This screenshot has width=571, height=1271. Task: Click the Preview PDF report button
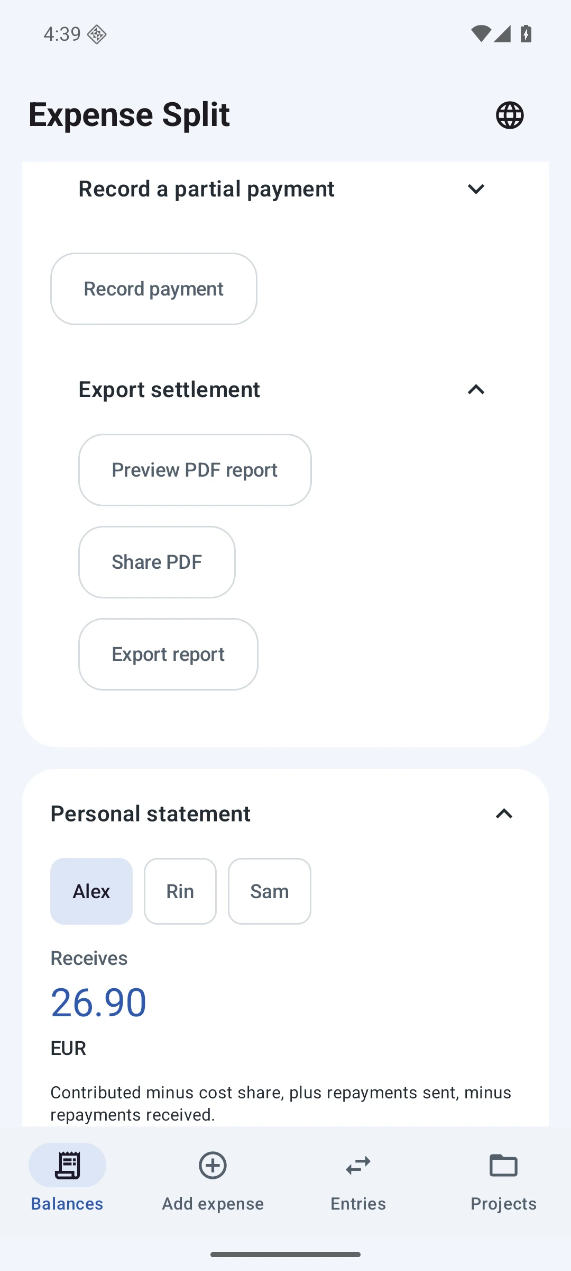tap(195, 470)
